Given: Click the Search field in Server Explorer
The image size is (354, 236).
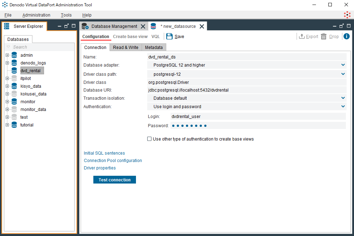Looking at the screenshot, I should pyautogui.click(x=43, y=47).
